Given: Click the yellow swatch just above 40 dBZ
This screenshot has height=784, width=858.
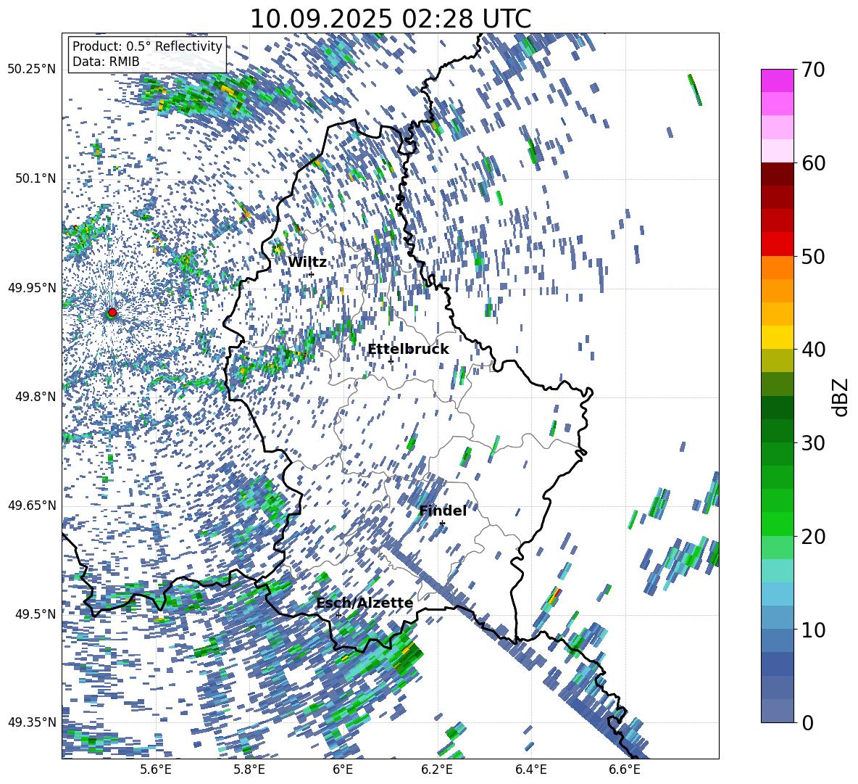Looking at the screenshot, I should coord(777,337).
